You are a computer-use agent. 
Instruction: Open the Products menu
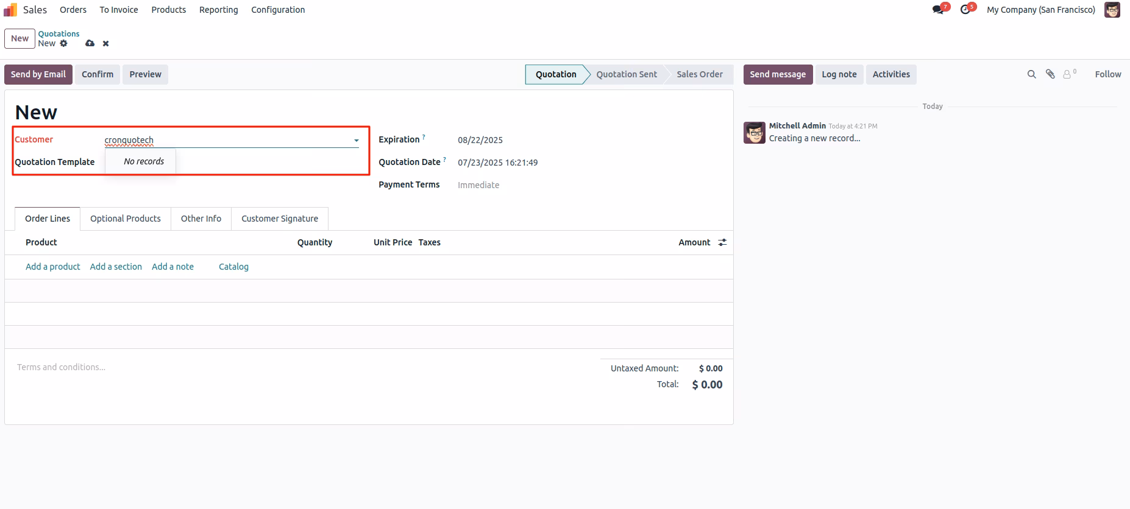(x=169, y=10)
